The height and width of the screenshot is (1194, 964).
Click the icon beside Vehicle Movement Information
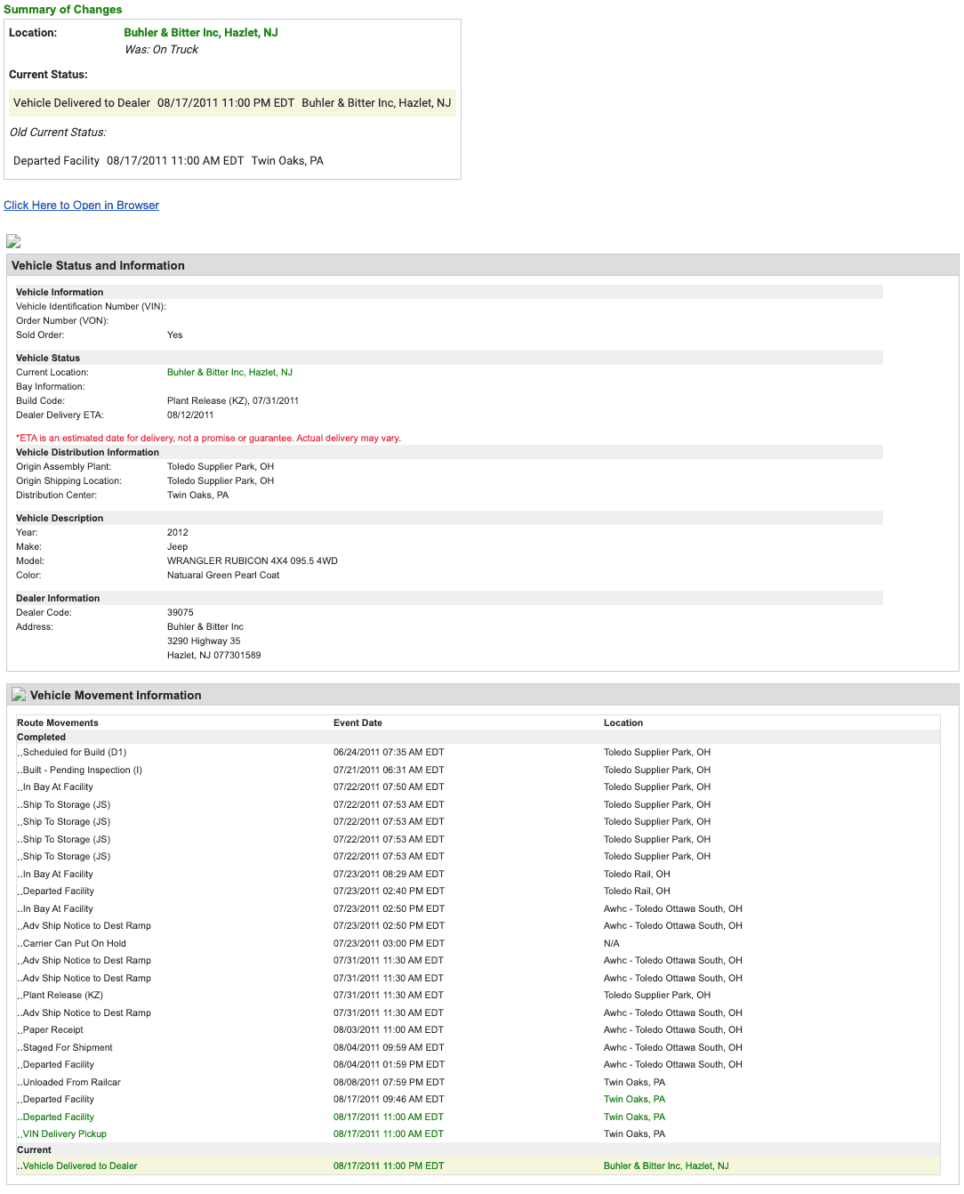[19, 695]
